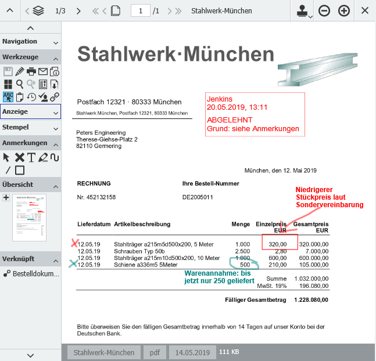Click the red ABGELEHNT stamp annotation
376x361 pixels.
click(255, 114)
